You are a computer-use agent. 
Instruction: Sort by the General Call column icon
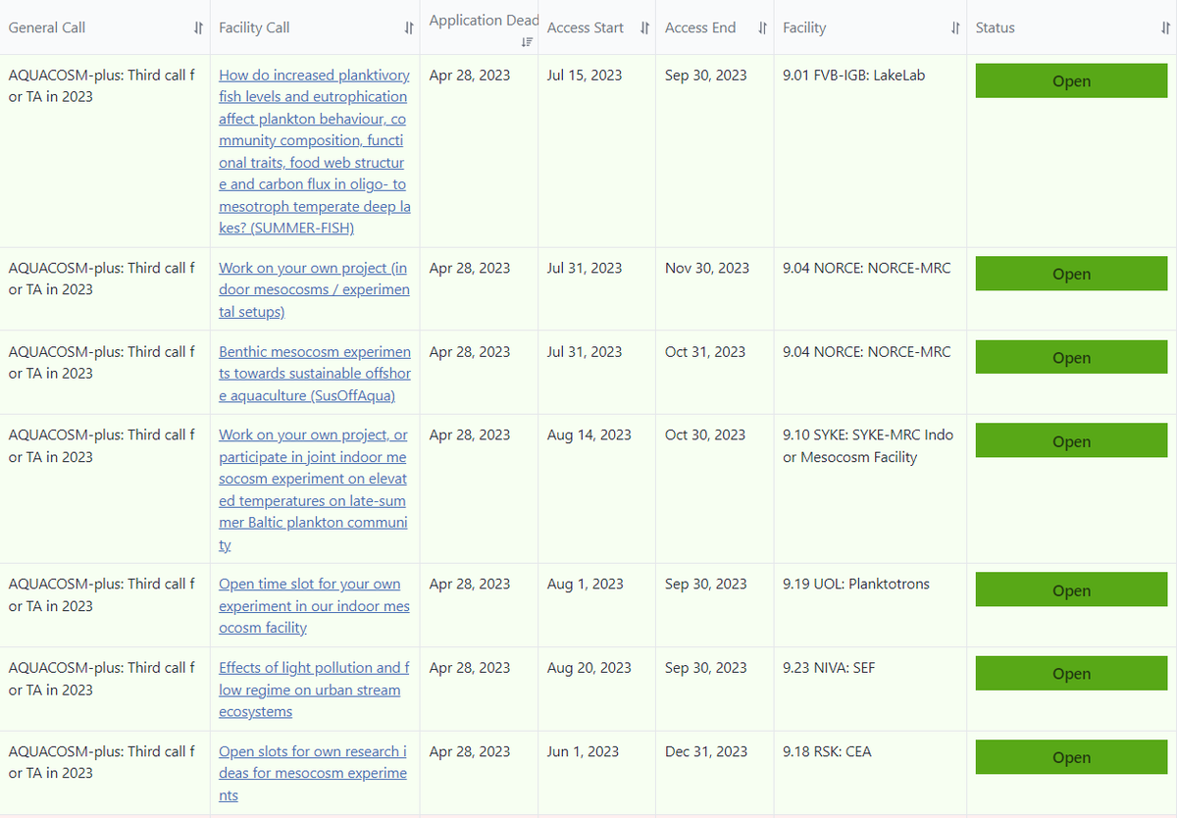point(199,28)
